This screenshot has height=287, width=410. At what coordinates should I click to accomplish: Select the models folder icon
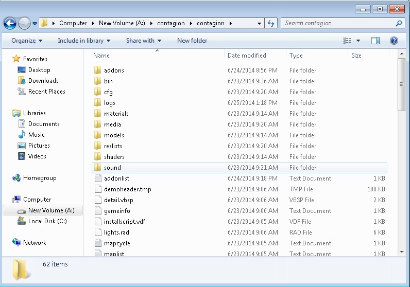(x=97, y=135)
